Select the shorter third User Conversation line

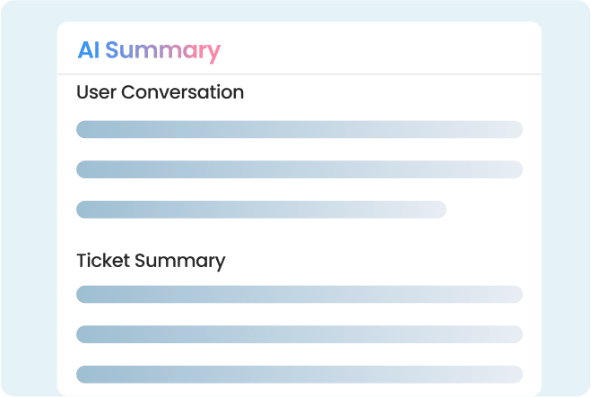[260, 210]
